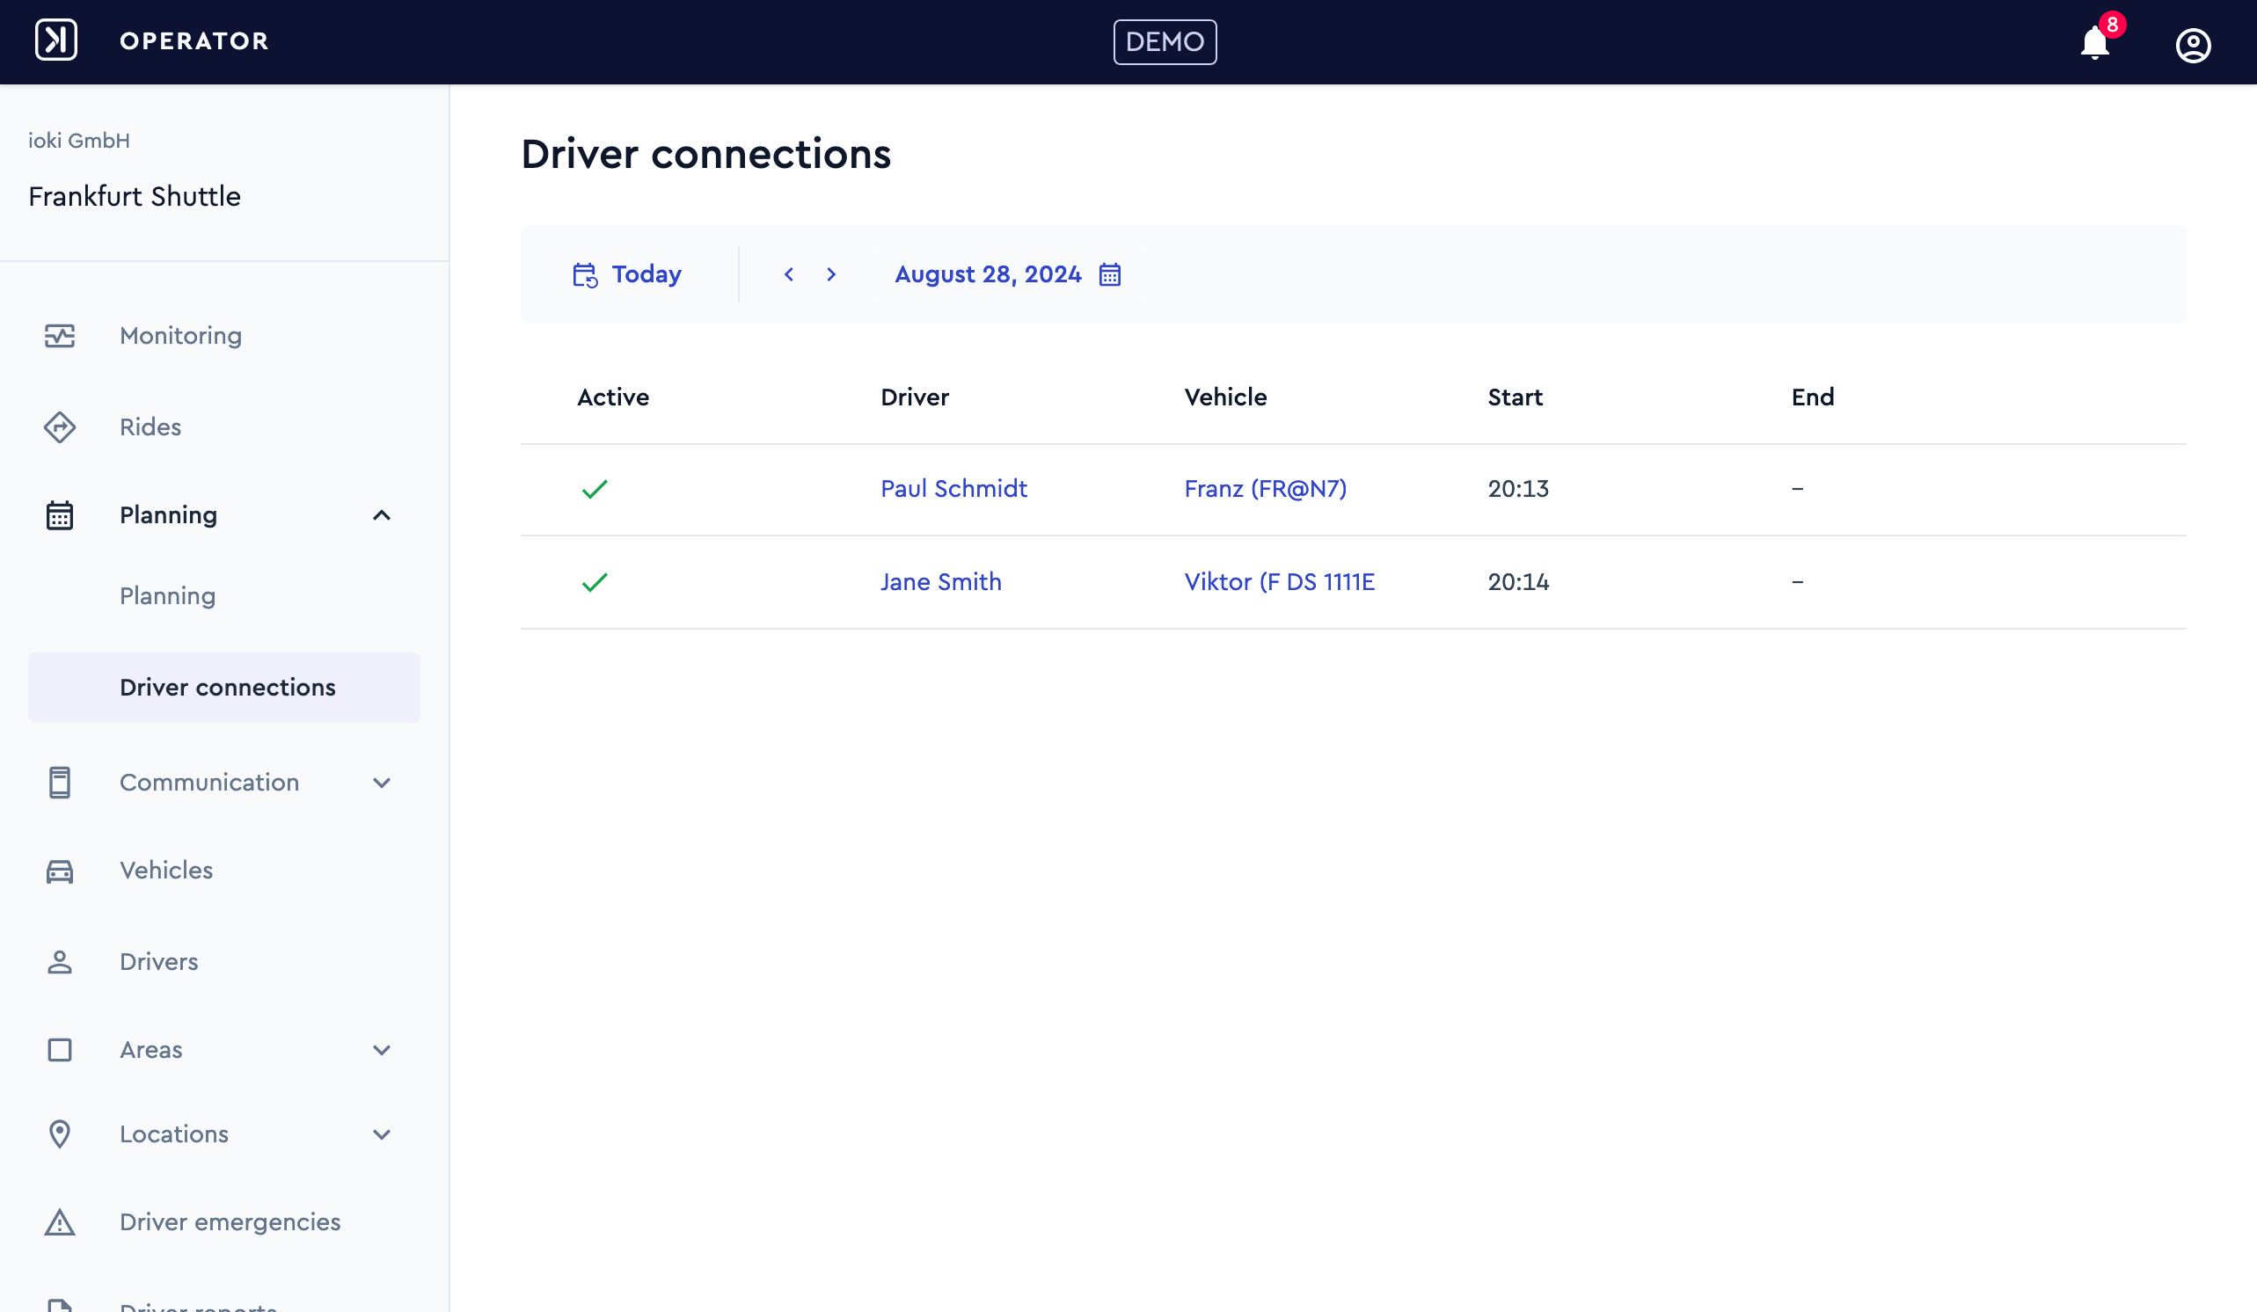Screen dimensions: 2257x1312
Task: Click the DEMO badge
Action: 1165,42
